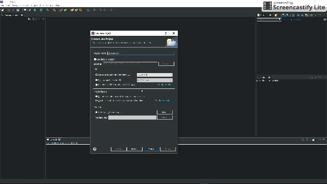This screenshot has height=184, width=327.
Task: Open the project specific JRE dropdown
Action: pyautogui.click(x=154, y=80)
